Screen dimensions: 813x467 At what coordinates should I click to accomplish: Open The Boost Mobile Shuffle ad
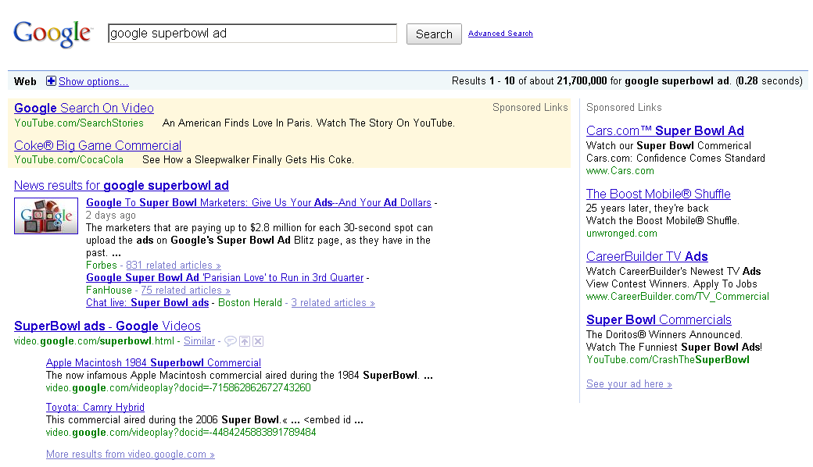[658, 194]
